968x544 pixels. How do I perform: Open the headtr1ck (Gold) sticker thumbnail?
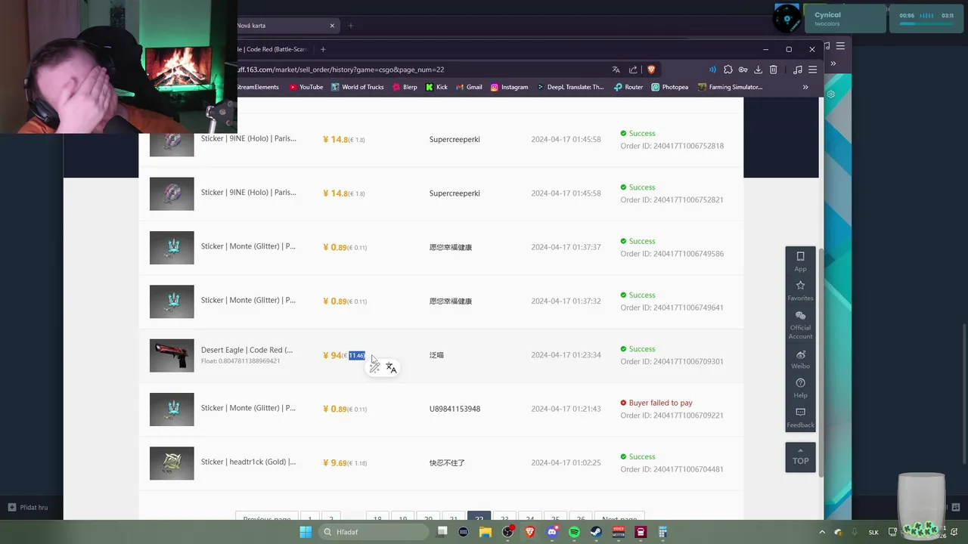[172, 463]
